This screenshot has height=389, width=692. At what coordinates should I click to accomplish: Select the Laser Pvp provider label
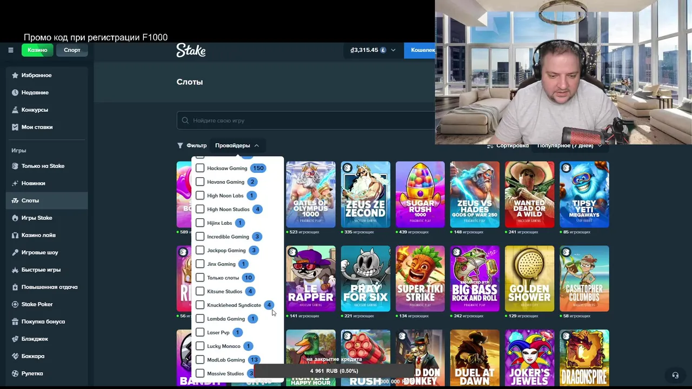coord(218,332)
